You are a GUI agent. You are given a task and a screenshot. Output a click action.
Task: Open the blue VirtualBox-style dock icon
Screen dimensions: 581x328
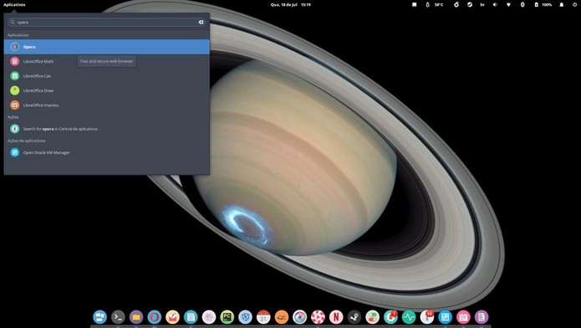pos(445,317)
